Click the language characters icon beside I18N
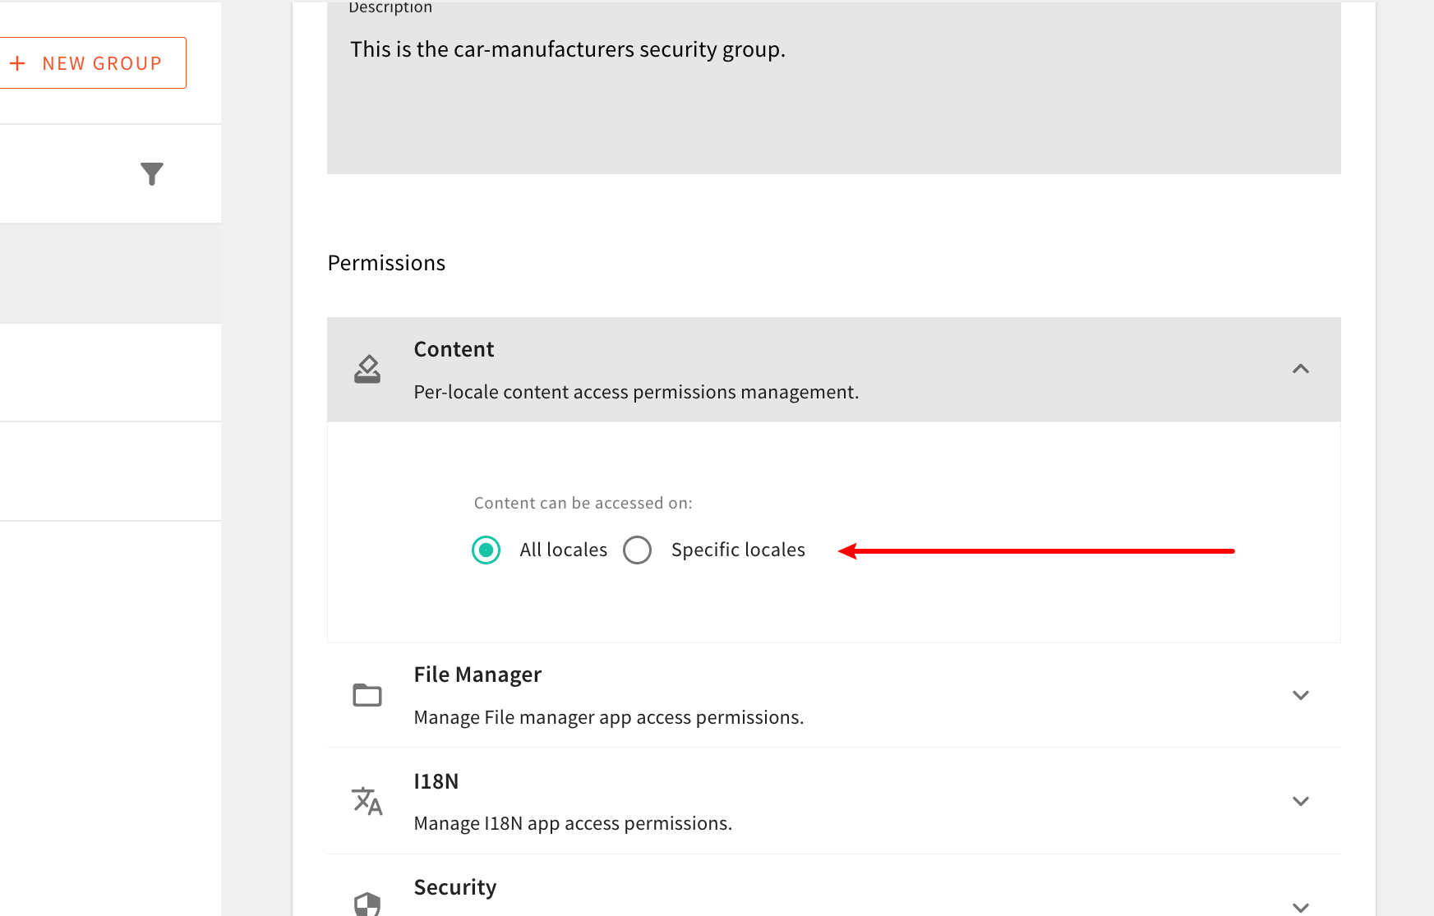Screen dimensions: 1434x916 pyautogui.click(x=367, y=802)
